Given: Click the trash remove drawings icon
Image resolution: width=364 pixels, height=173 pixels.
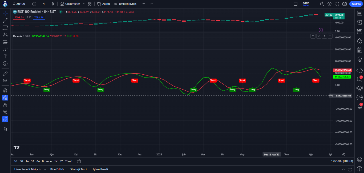Looking at the screenshot, I should pos(5,129).
